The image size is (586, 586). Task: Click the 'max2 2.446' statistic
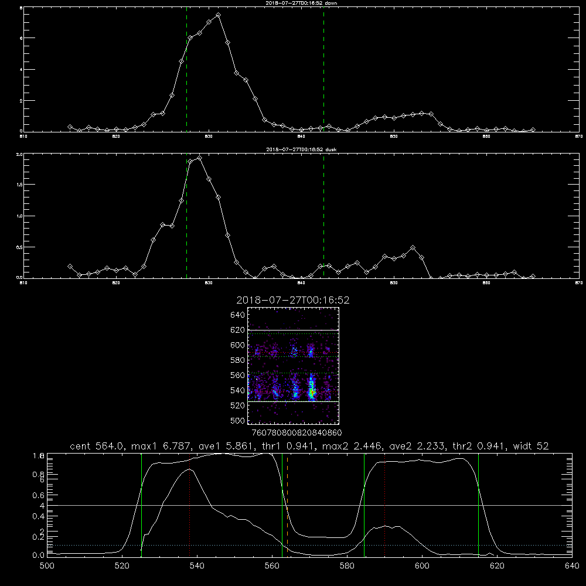(x=352, y=446)
